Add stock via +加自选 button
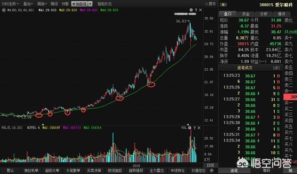The width and height of the screenshot is (297, 174). pos(79,4)
